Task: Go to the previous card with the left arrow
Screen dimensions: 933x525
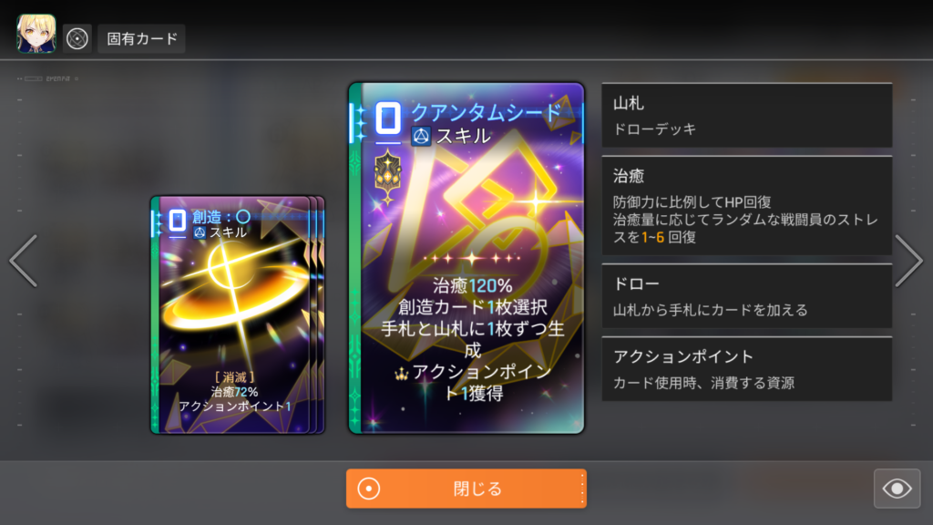Action: [x=24, y=261]
